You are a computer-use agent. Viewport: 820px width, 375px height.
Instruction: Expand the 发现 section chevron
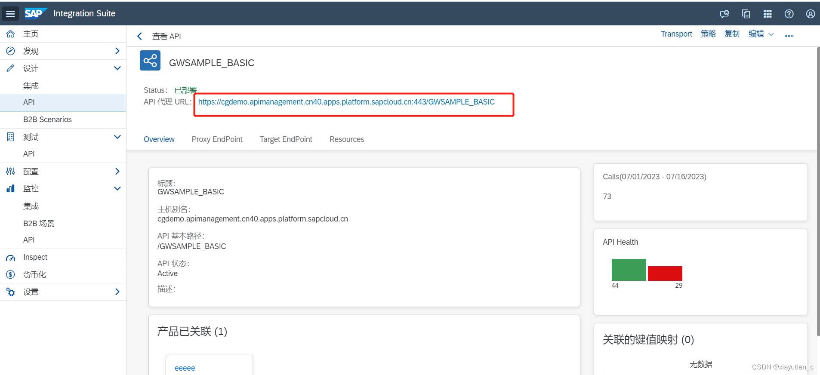(x=117, y=51)
